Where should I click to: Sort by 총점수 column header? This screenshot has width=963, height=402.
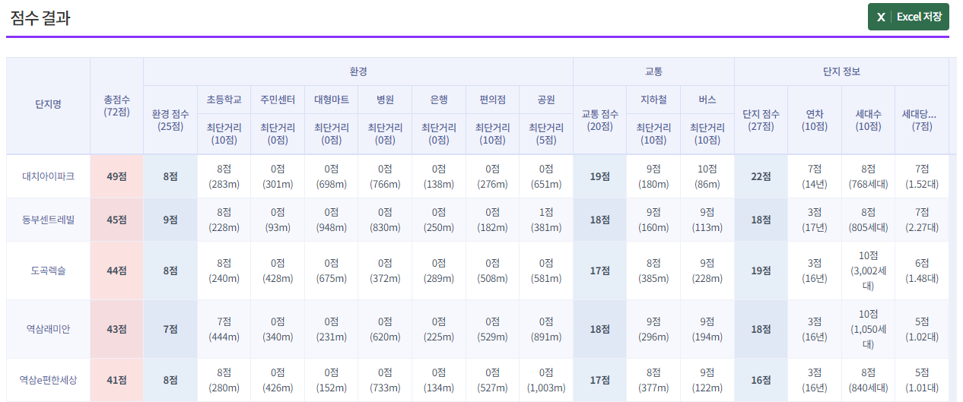click(x=116, y=106)
